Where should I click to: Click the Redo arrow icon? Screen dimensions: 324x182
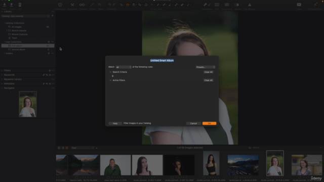[114, 5]
